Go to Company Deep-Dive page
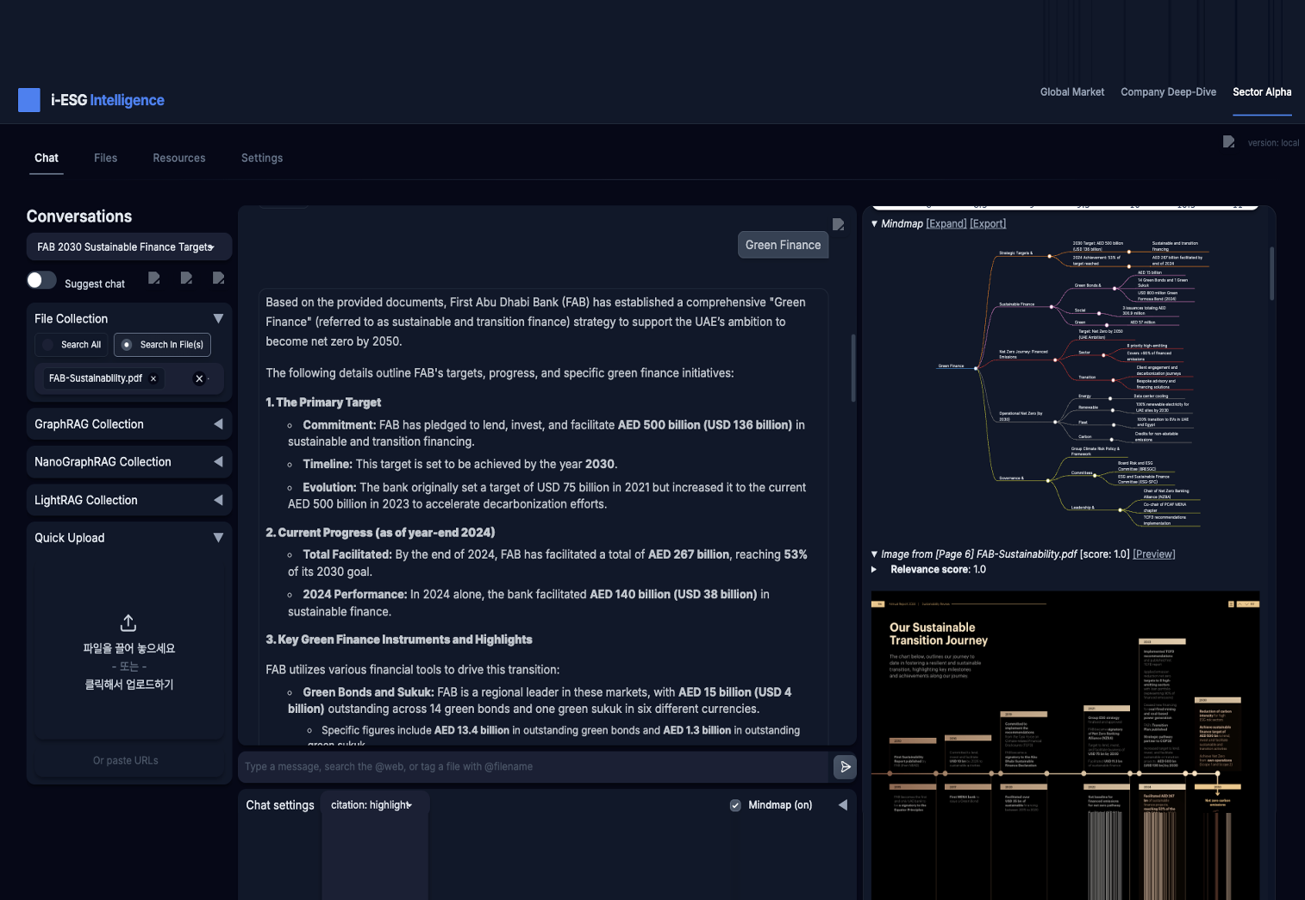The image size is (1305, 900). tap(1169, 92)
